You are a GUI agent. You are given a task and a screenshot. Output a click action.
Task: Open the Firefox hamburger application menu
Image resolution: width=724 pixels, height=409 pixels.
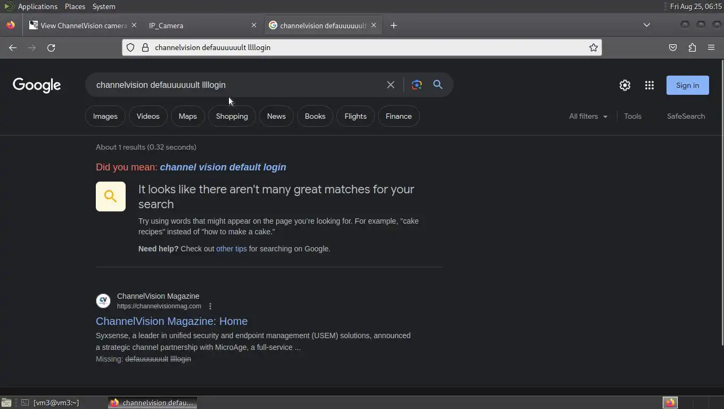point(711,47)
